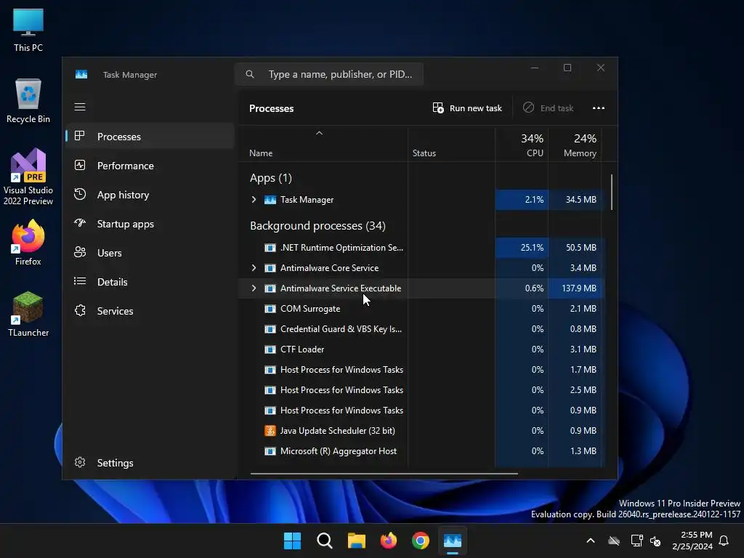Open File Explorer from the taskbar
Viewport: 744px width, 558px height.
coord(356,541)
